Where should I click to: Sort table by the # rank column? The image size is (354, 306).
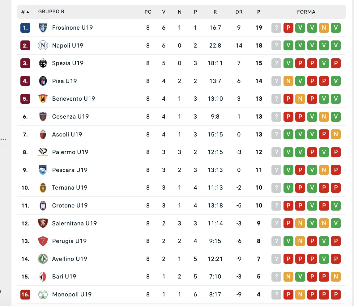pos(25,12)
